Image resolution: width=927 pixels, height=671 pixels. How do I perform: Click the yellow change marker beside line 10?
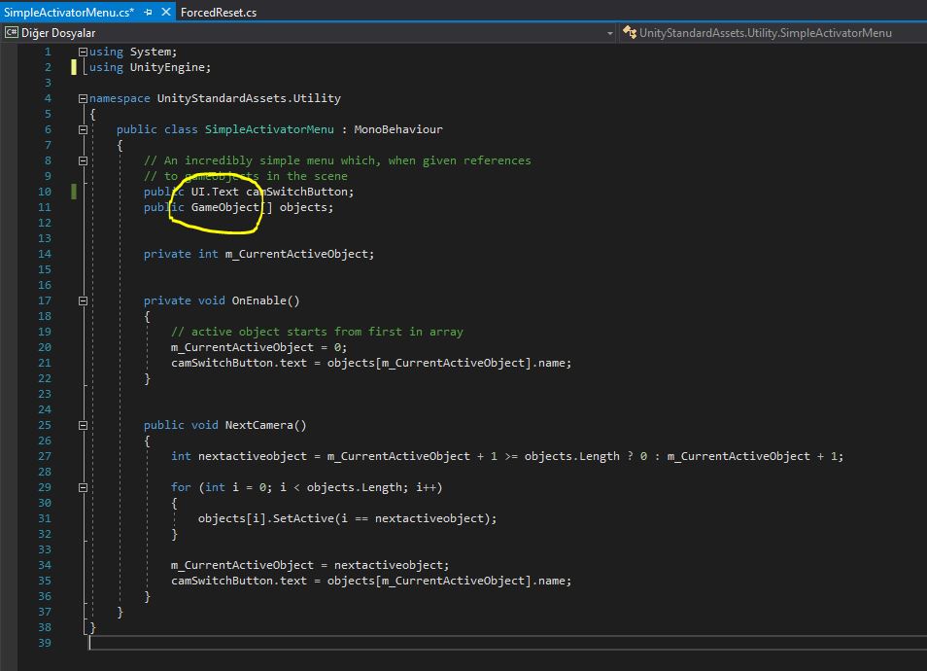coord(74,192)
